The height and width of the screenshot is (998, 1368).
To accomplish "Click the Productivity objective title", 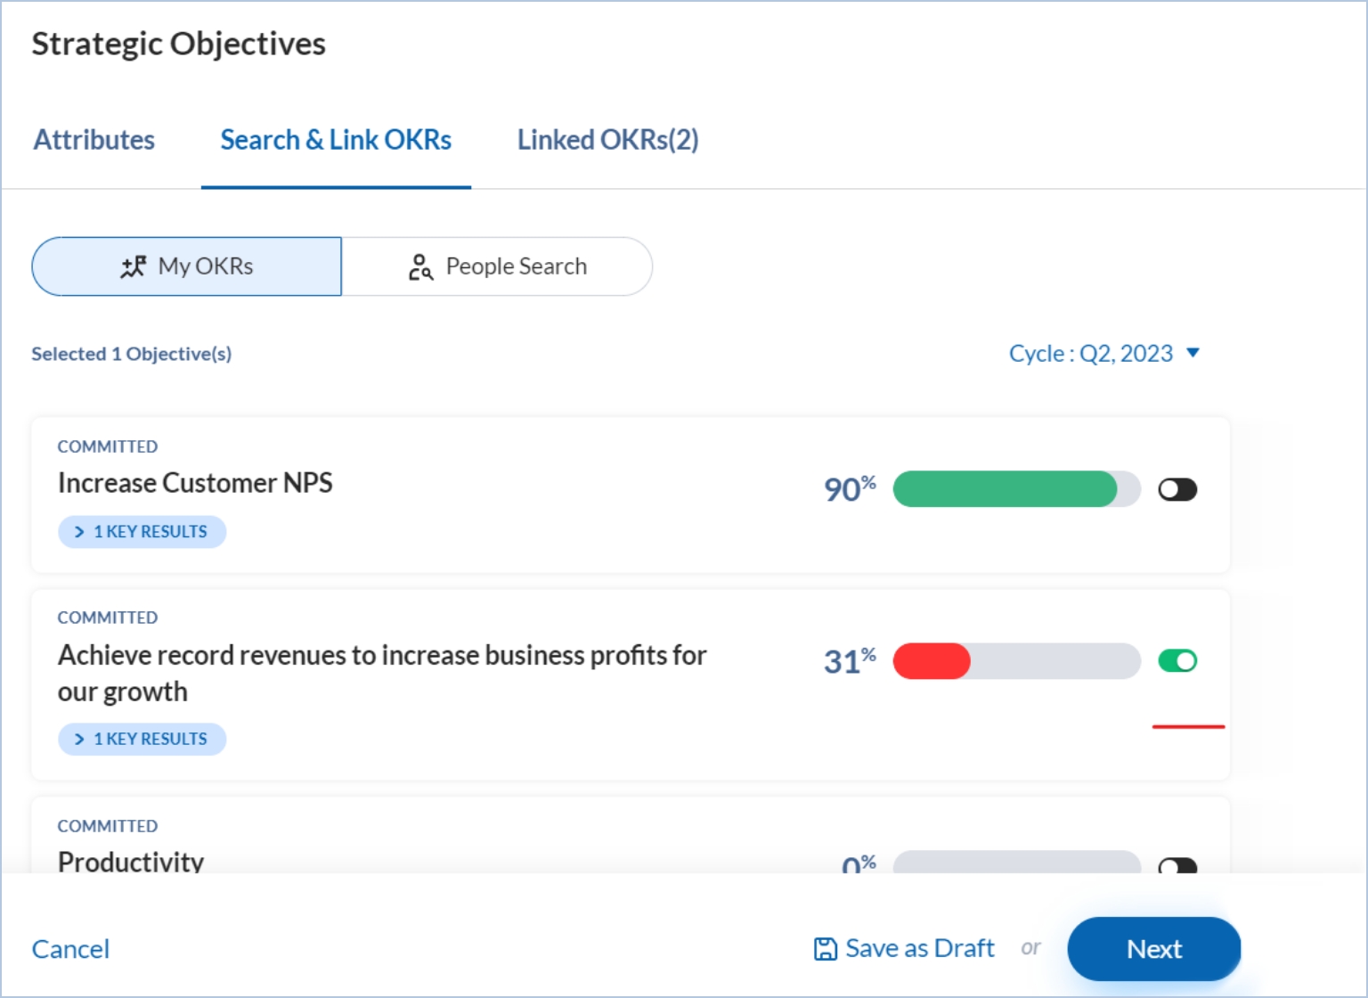I will (x=131, y=861).
